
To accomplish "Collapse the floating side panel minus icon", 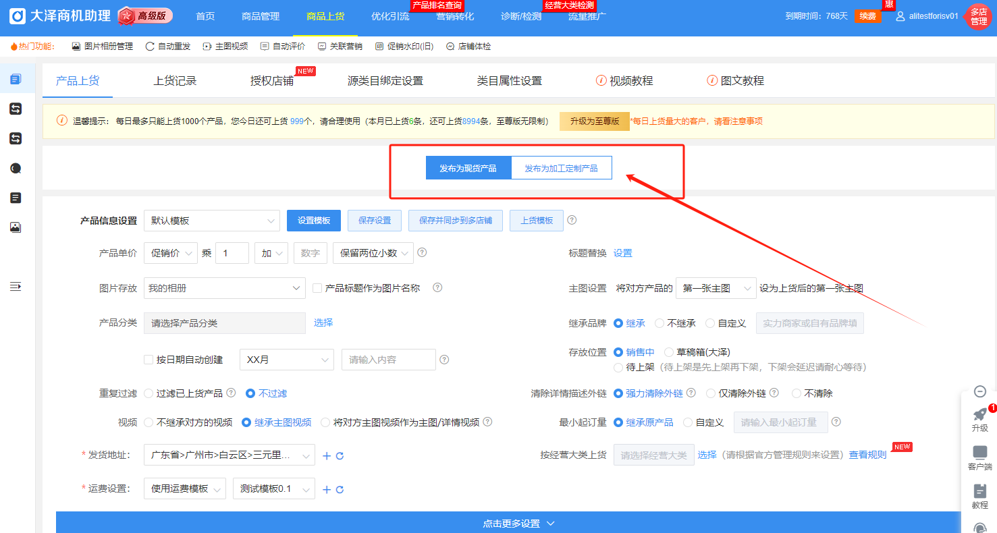I will [x=980, y=391].
